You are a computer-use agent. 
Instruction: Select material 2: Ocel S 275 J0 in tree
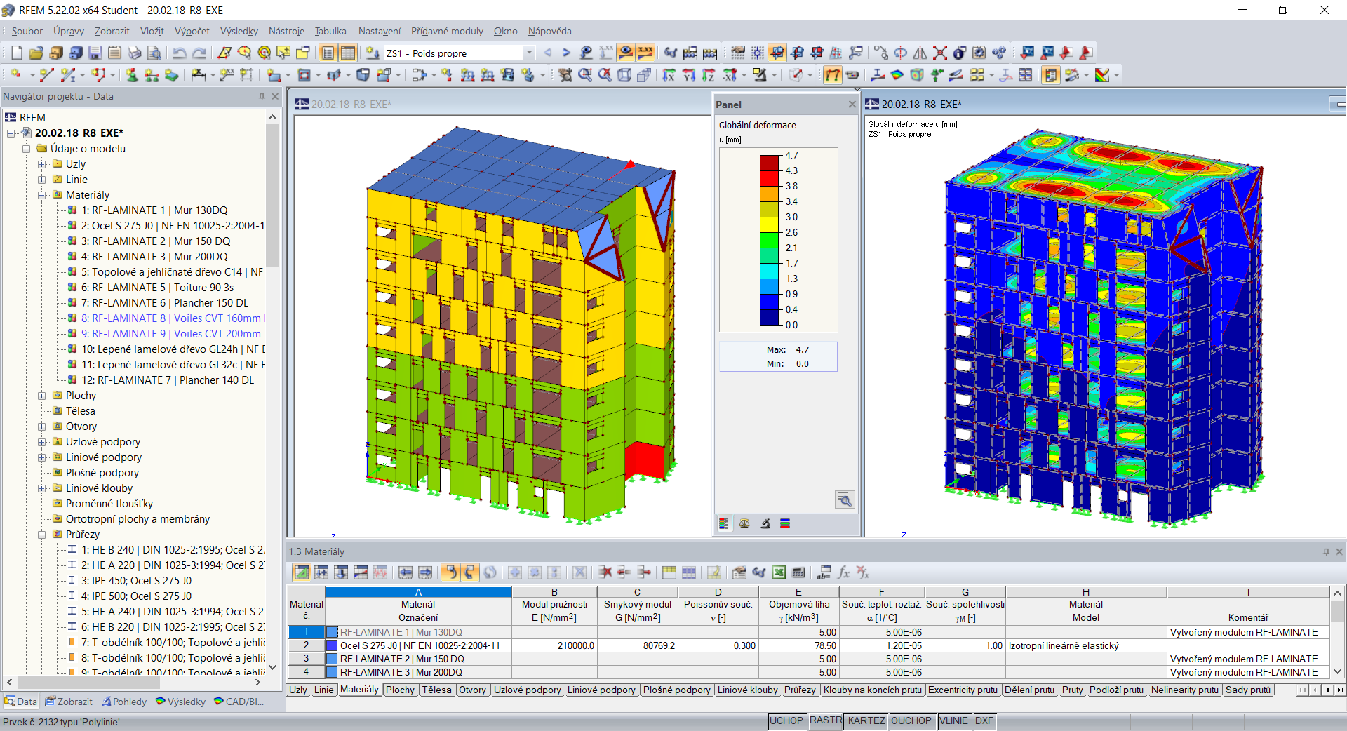[172, 226]
